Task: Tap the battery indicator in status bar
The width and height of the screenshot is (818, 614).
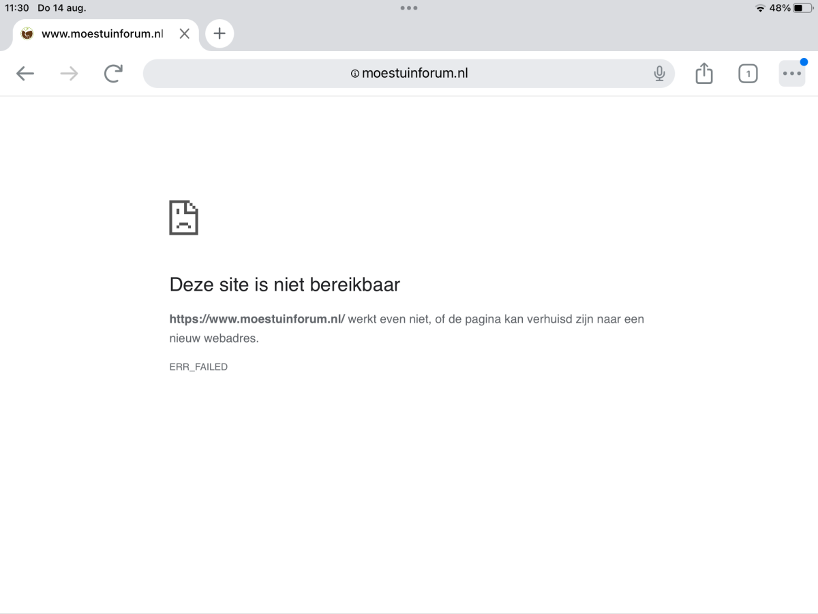Action: tap(800, 8)
